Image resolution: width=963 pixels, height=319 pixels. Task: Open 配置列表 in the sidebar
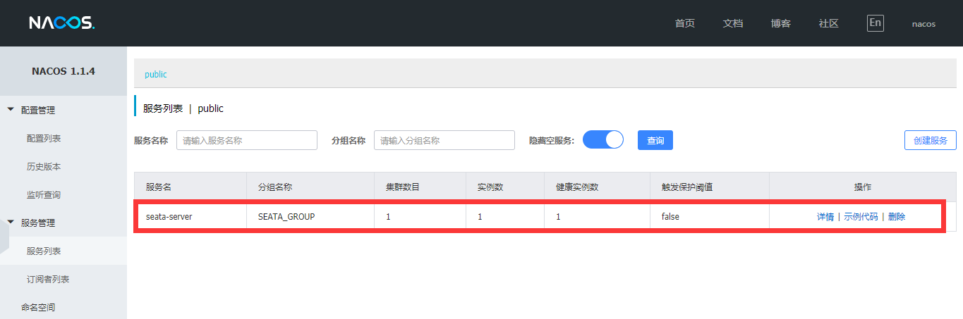(44, 138)
